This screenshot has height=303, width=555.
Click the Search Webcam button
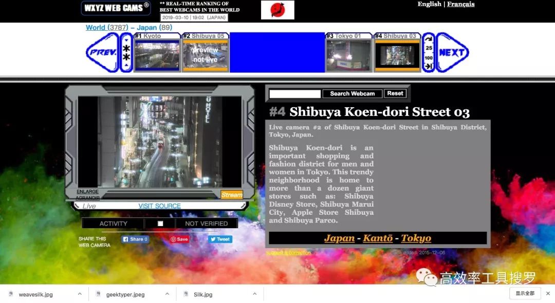click(352, 94)
